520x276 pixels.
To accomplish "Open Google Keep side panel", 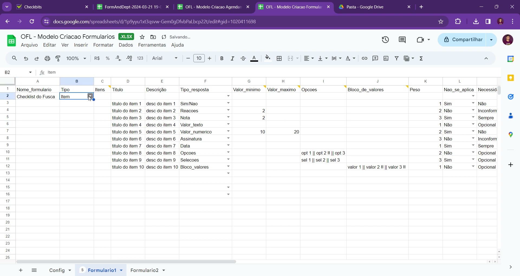I will click(x=511, y=78).
